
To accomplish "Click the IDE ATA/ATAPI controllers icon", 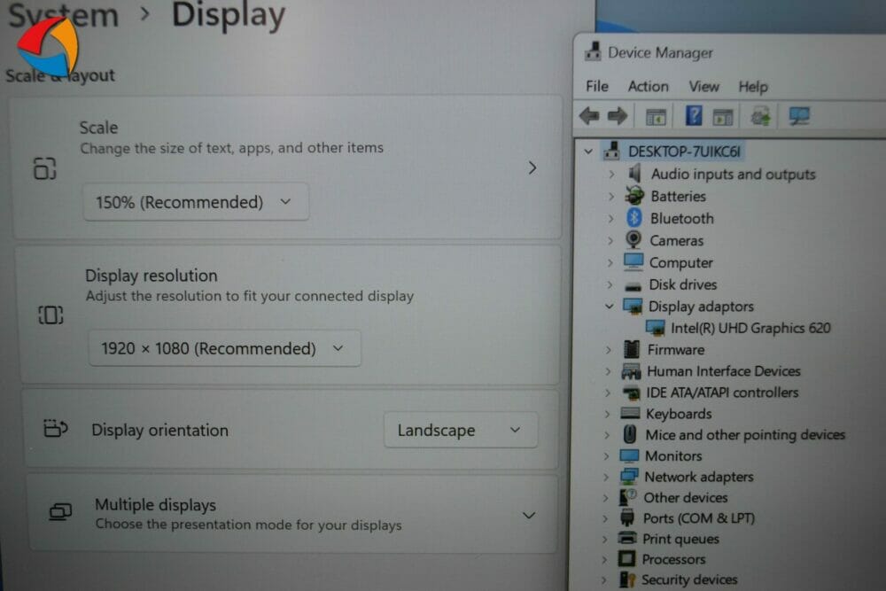I will click(631, 393).
